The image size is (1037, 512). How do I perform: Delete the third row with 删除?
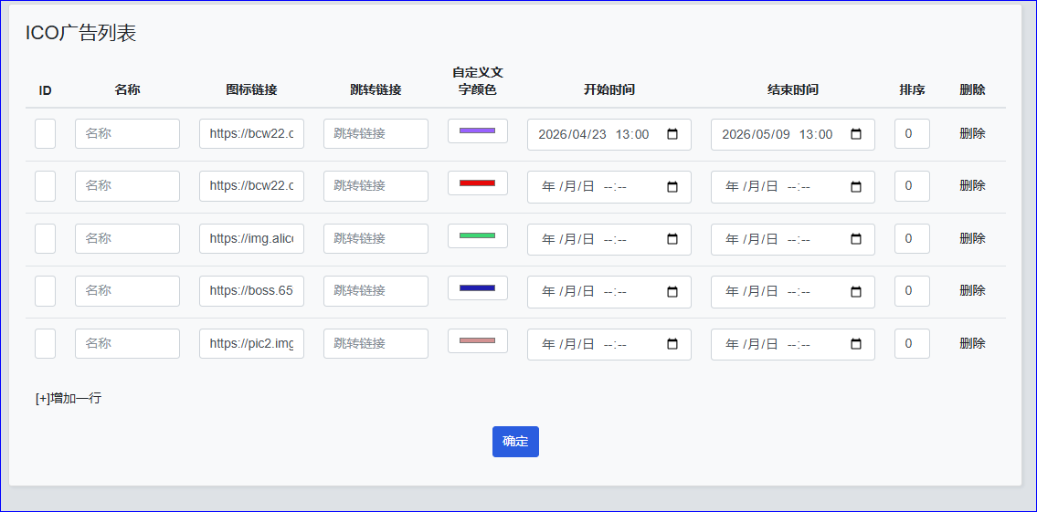[x=972, y=238]
